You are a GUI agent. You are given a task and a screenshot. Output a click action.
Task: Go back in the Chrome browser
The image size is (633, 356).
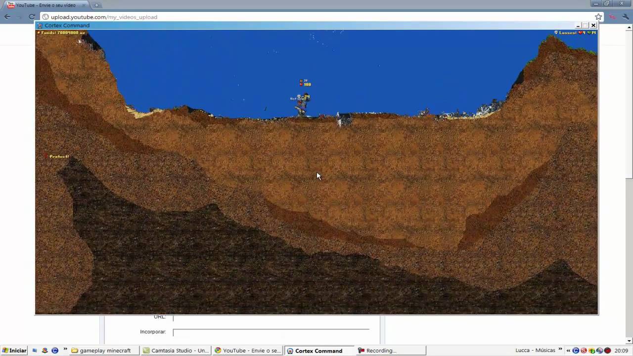[x=7, y=17]
